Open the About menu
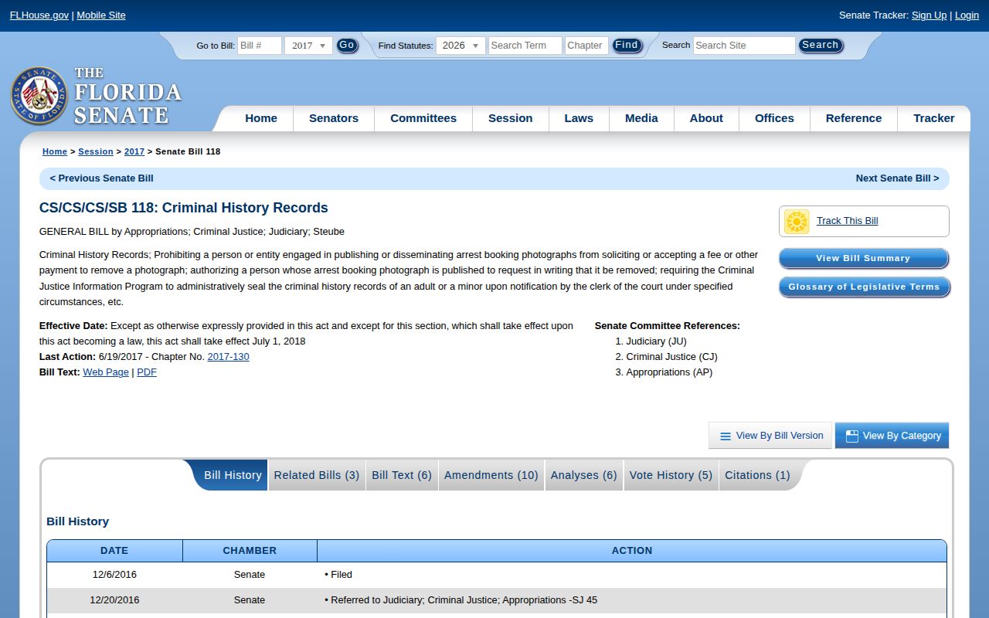The height and width of the screenshot is (618, 989). [706, 118]
